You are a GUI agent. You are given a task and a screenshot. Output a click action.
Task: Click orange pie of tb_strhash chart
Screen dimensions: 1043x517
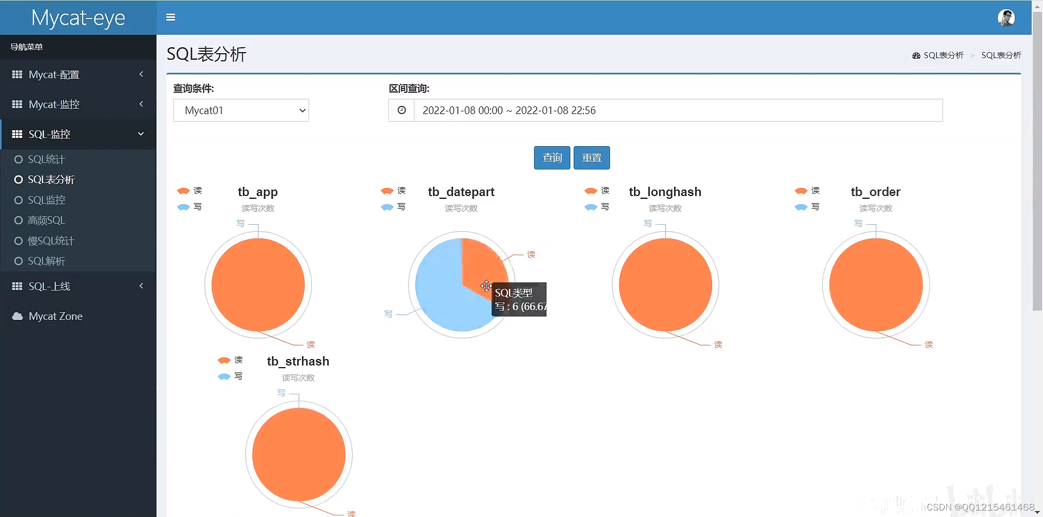coord(299,455)
